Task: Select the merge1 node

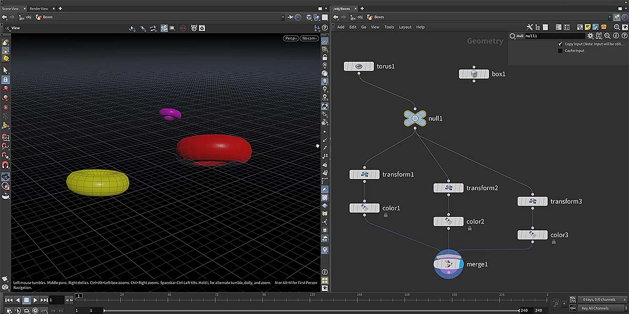Action: coord(449,264)
